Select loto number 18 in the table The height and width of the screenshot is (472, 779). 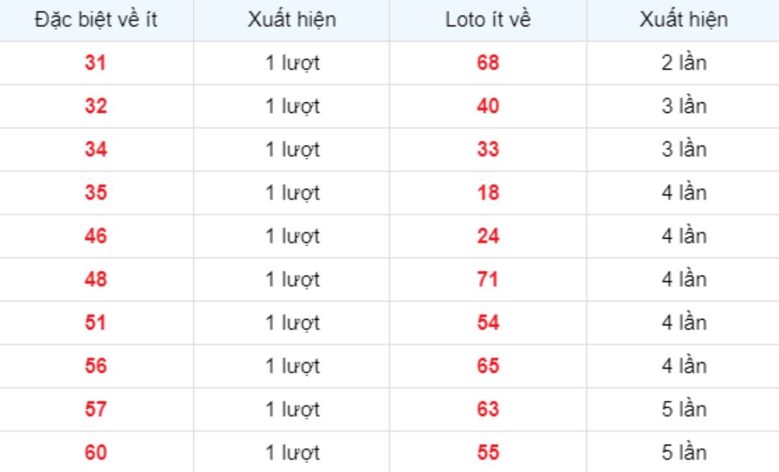(488, 193)
